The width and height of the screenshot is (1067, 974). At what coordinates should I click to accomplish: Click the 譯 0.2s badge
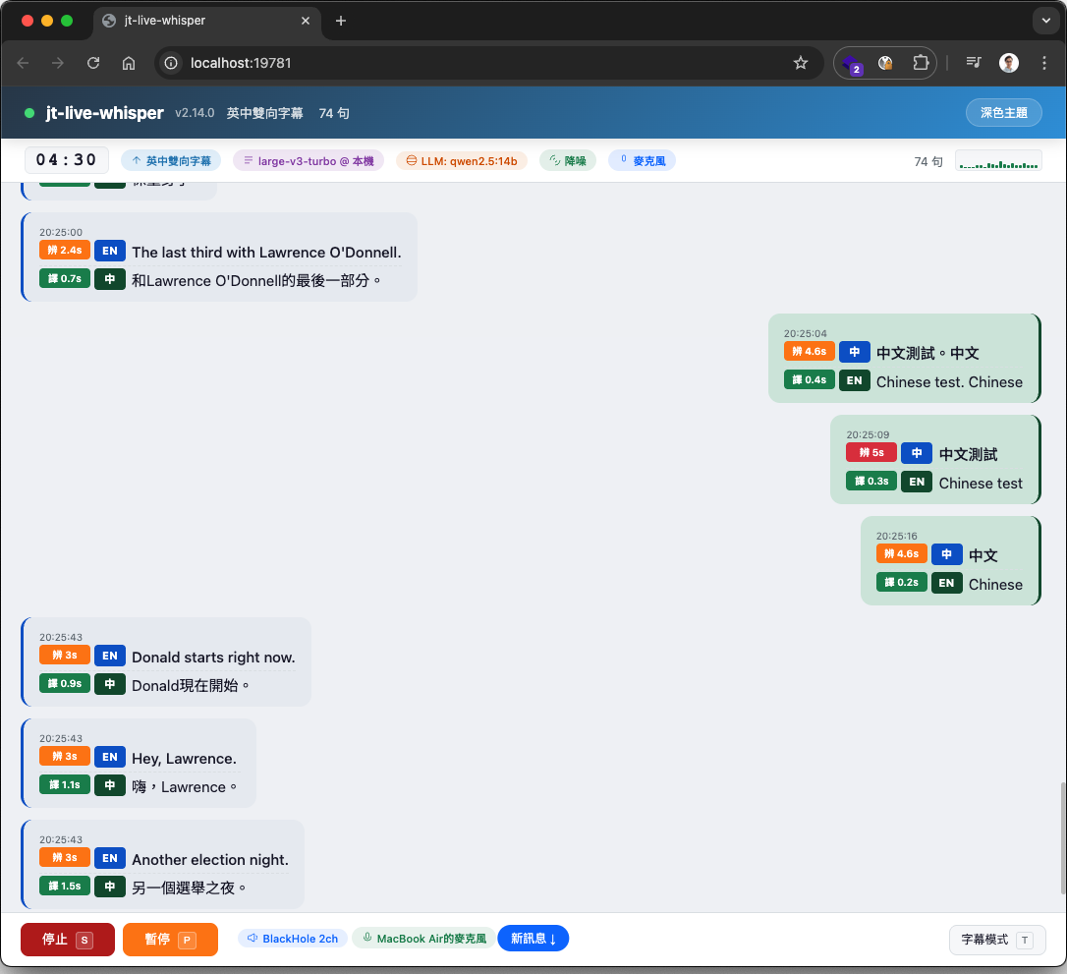902,582
